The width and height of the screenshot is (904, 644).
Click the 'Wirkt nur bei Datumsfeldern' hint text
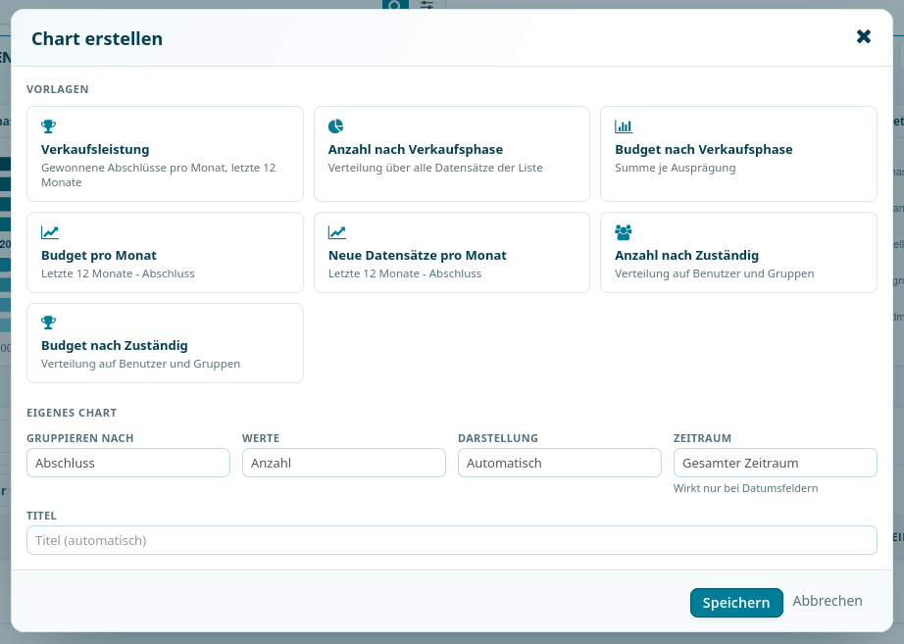745,488
